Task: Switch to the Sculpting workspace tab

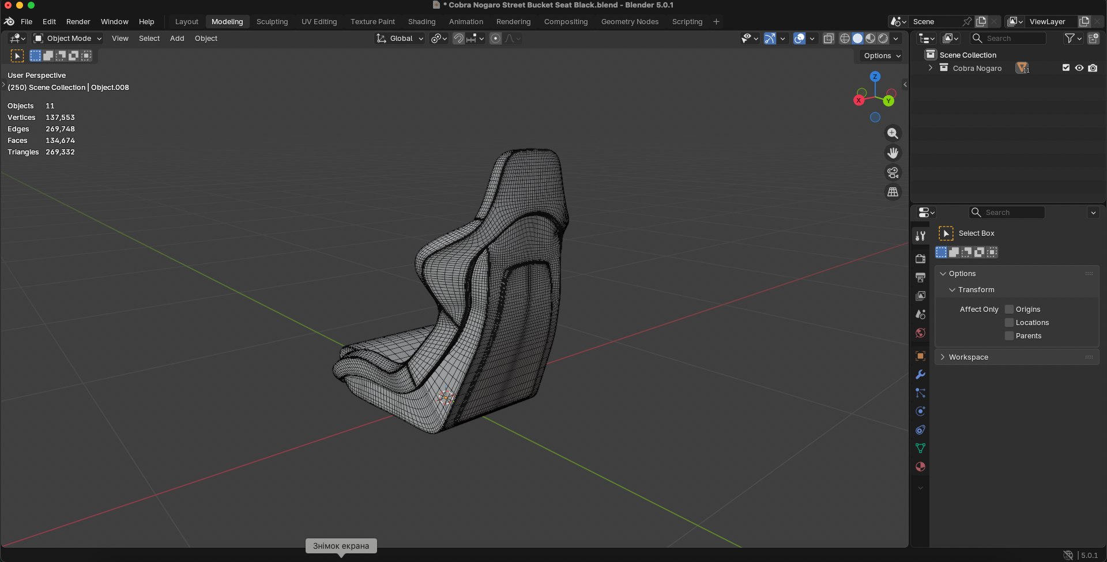Action: (272, 21)
